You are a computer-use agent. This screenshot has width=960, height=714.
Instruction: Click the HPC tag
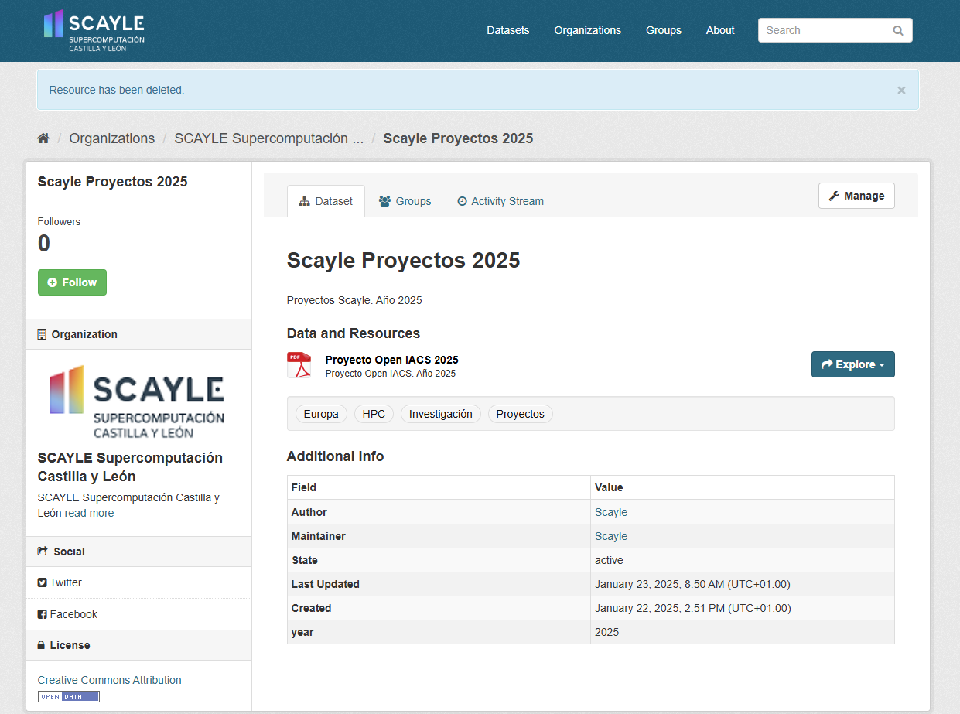(374, 414)
